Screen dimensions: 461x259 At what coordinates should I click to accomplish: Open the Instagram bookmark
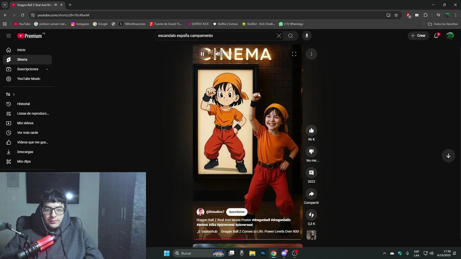point(80,24)
